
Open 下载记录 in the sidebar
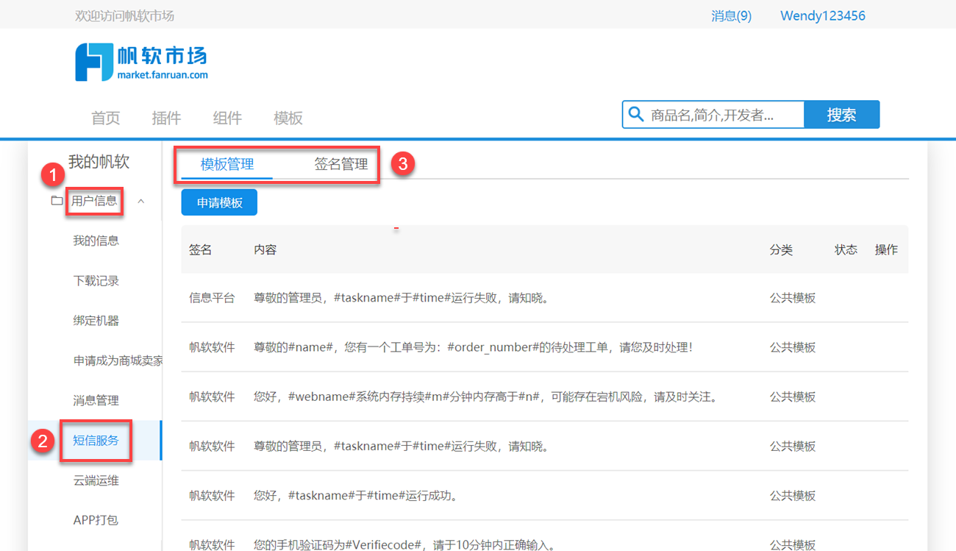pyautogui.click(x=96, y=280)
